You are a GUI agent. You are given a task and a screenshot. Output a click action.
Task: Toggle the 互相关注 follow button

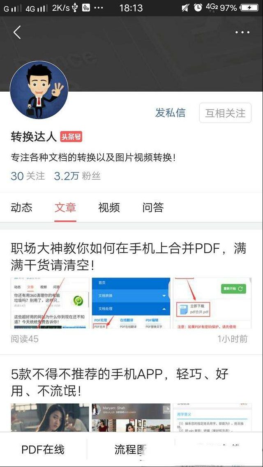coord(225,113)
